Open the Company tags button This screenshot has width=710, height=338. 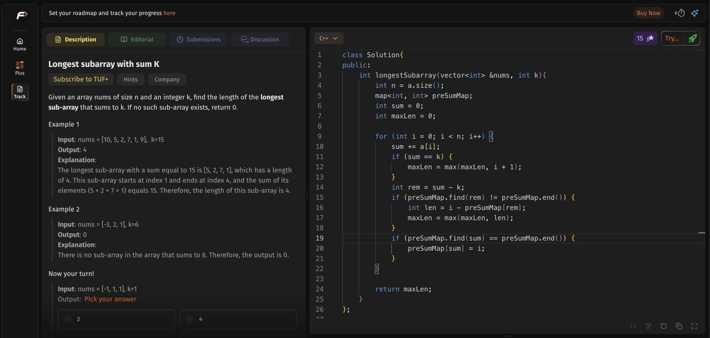[x=167, y=79]
